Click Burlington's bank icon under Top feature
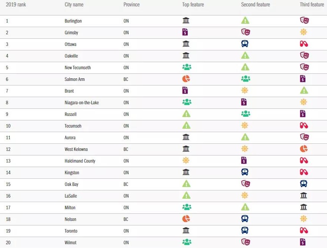The image size is (327, 248). coord(186,21)
